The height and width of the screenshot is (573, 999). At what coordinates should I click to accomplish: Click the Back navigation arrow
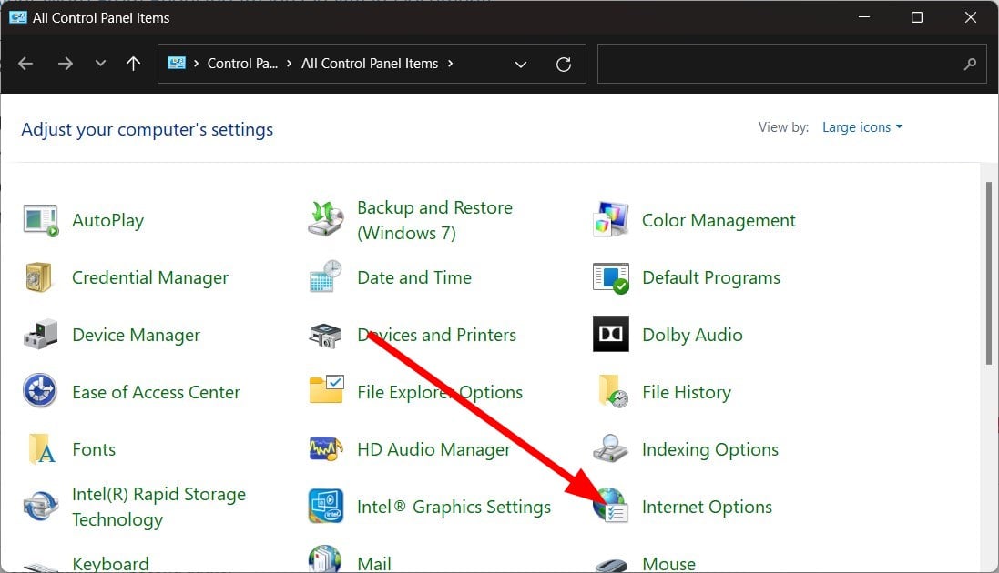click(x=25, y=64)
